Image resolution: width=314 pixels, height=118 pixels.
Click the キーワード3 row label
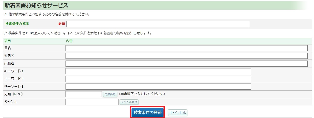[x=14, y=86]
